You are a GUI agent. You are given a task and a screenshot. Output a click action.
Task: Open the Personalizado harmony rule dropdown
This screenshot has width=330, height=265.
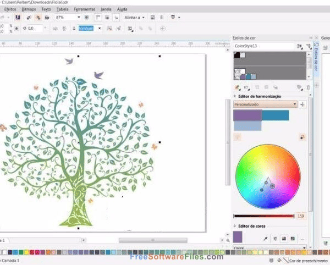(x=265, y=104)
